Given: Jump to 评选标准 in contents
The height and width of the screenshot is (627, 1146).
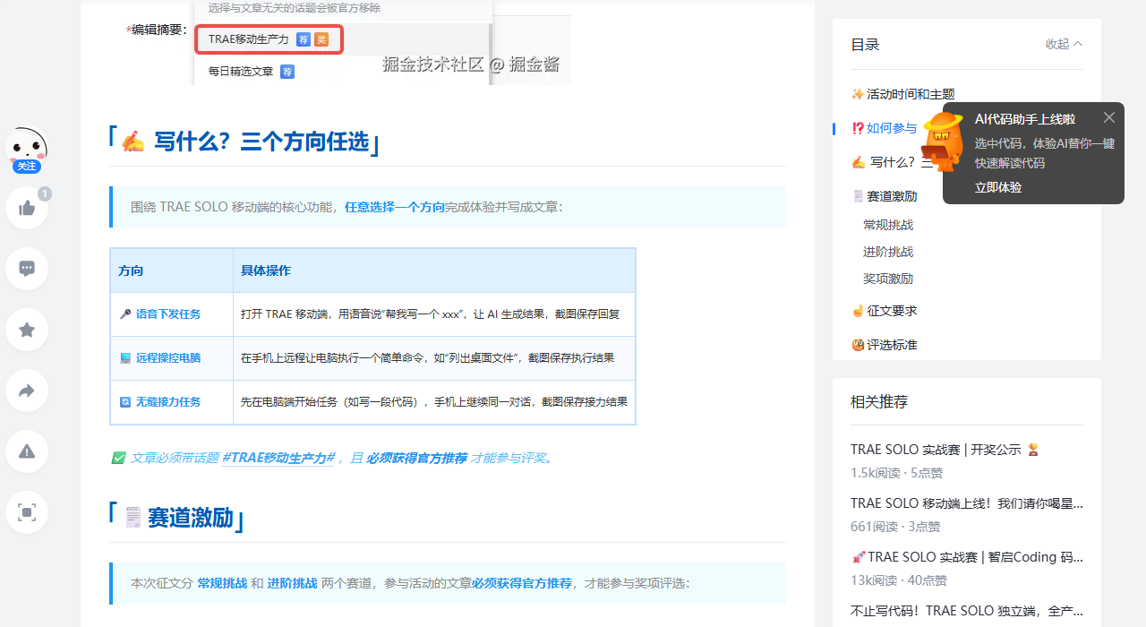Looking at the screenshot, I should (x=885, y=345).
